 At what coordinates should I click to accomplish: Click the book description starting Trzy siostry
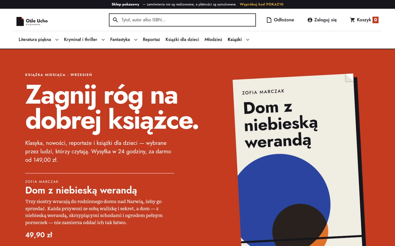pos(94,212)
